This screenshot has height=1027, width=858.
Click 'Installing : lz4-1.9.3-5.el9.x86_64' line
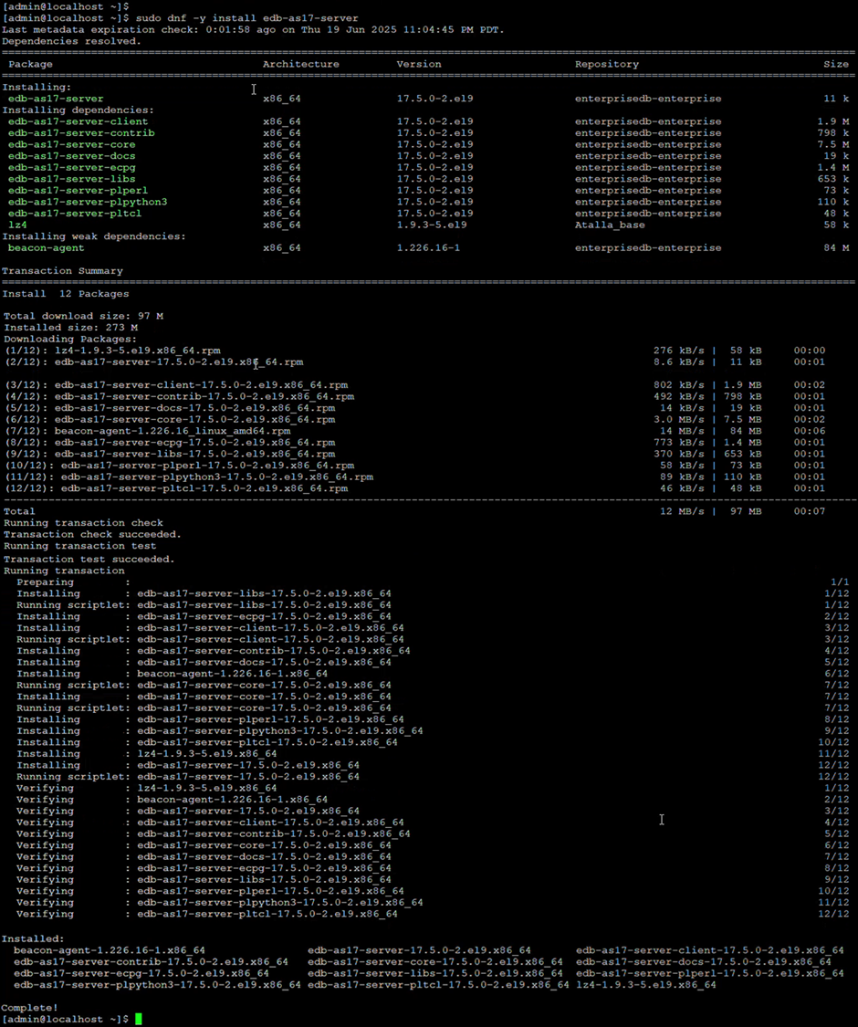[433, 753]
